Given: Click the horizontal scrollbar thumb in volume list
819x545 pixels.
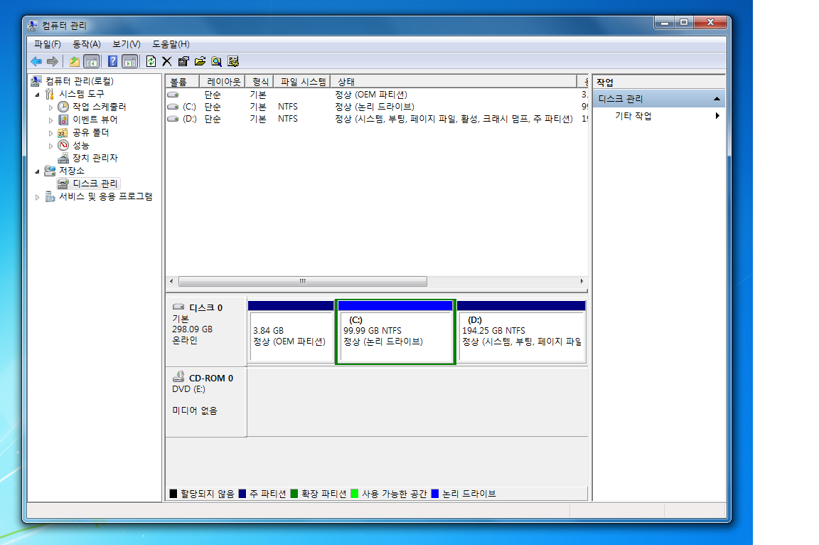Looking at the screenshot, I should (302, 282).
